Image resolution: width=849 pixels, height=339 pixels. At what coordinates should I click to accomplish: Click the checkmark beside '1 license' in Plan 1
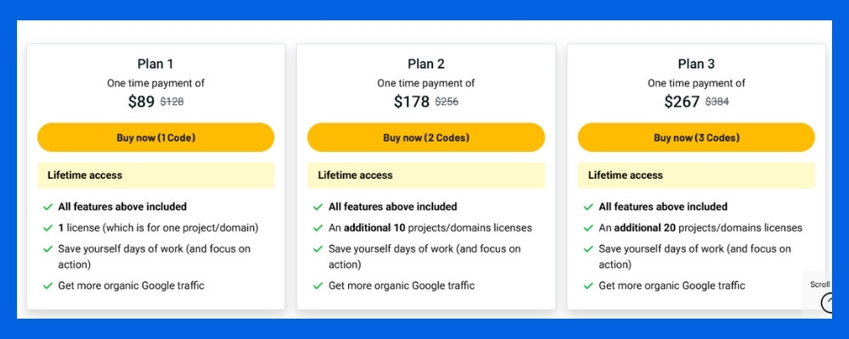pos(48,228)
